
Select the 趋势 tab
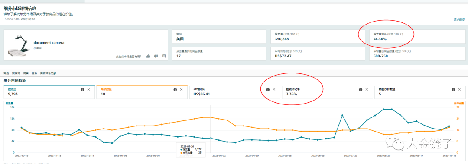(x=34, y=73)
